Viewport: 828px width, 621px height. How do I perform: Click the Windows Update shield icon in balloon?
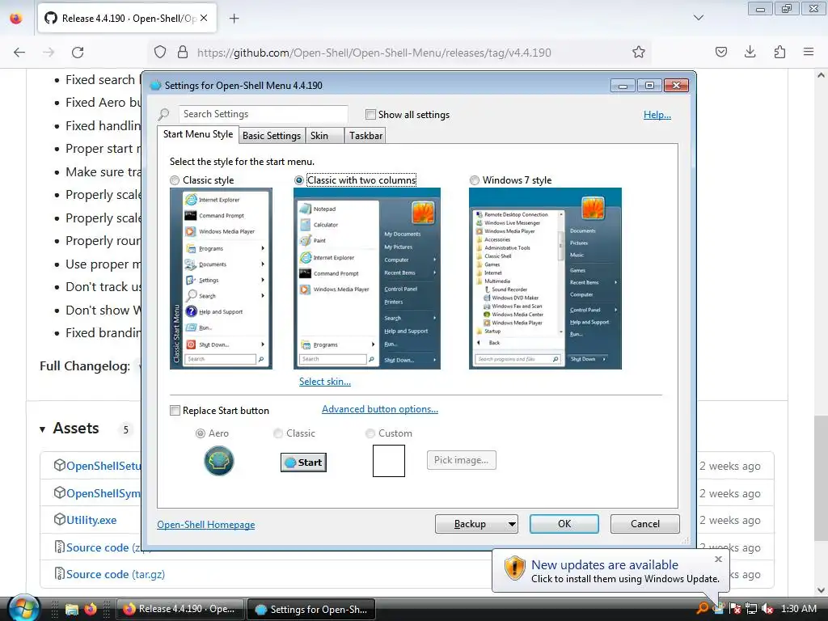(x=514, y=568)
